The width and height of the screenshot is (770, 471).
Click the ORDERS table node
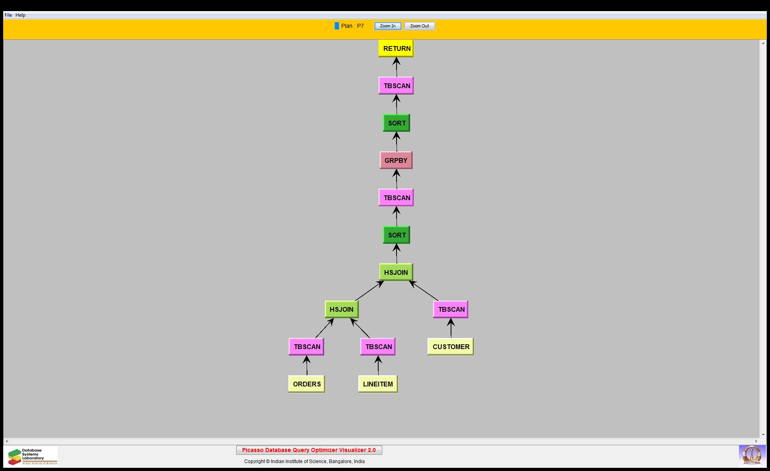(x=307, y=384)
